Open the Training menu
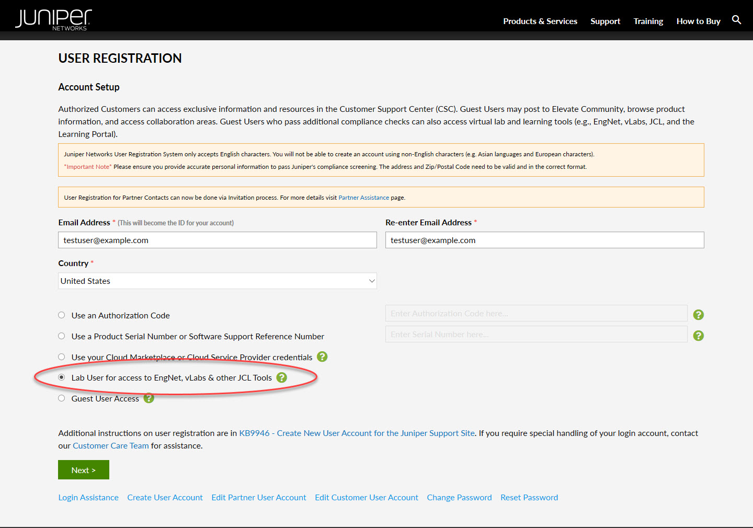753x528 pixels. click(x=648, y=21)
